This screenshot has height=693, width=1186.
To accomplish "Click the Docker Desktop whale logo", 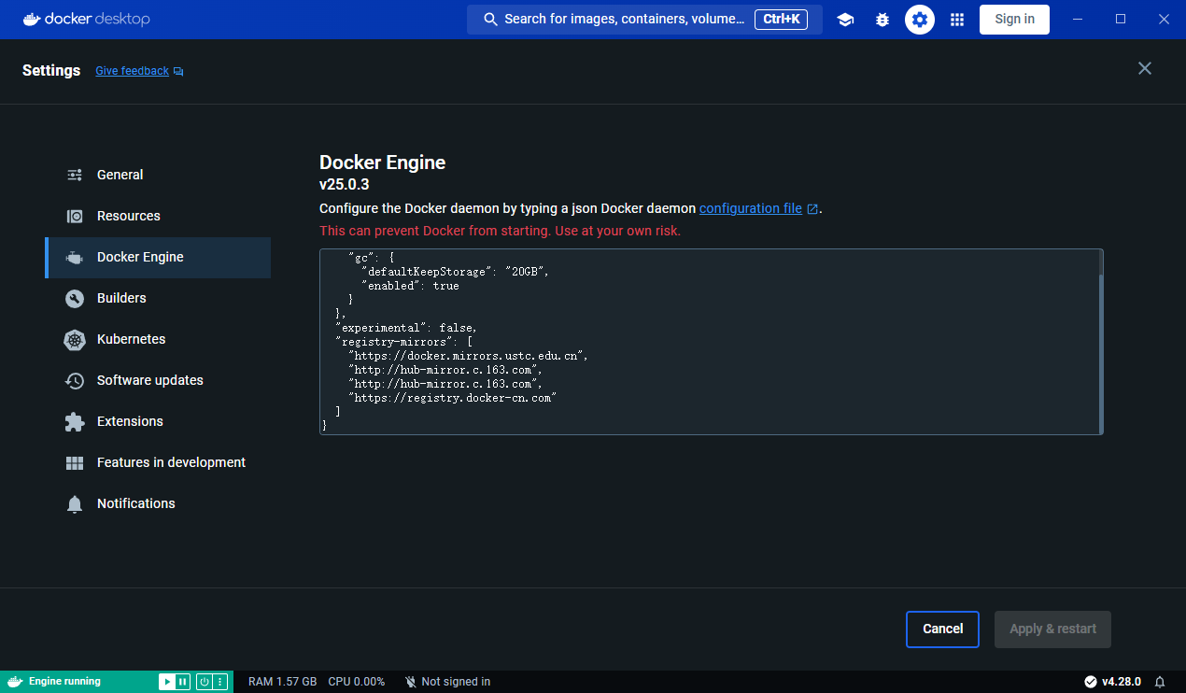I will [x=33, y=19].
